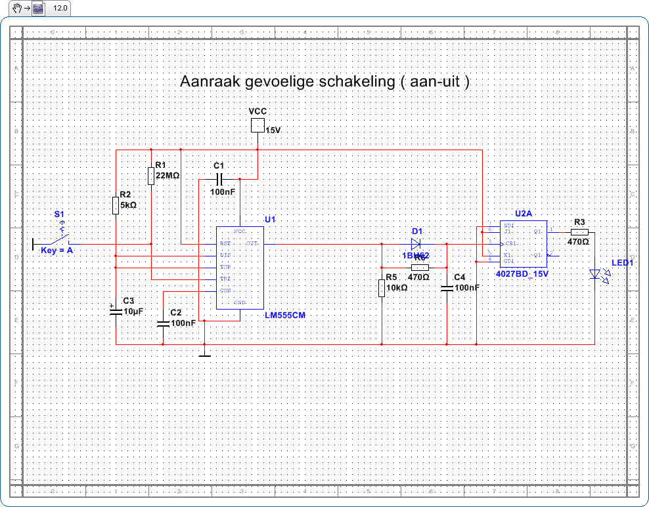Select the R5 10kΩ resistor symbol

[x=382, y=288]
